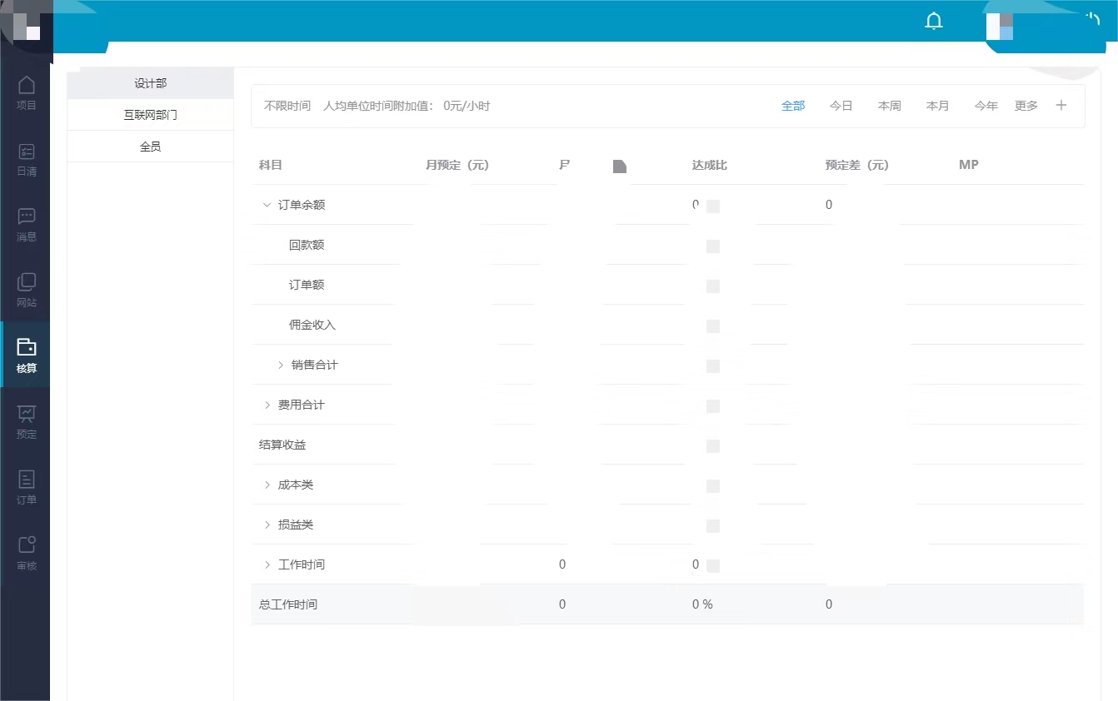Image resolution: width=1118 pixels, height=701 pixels.
Task: Expand the 成本类 row
Action: pos(267,485)
